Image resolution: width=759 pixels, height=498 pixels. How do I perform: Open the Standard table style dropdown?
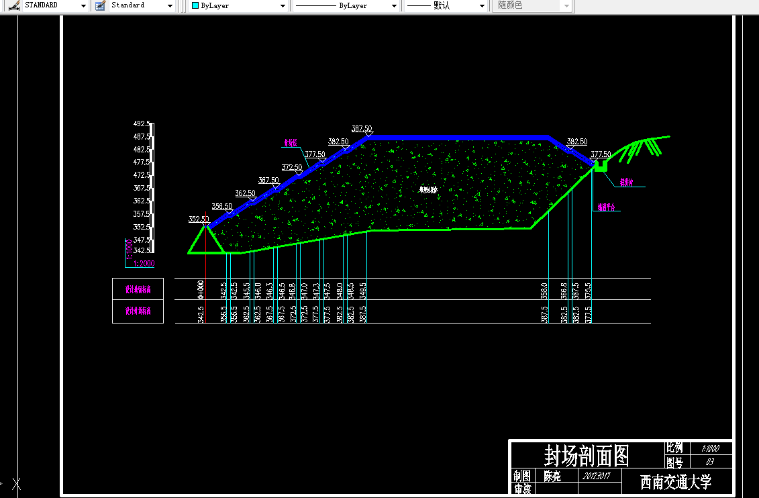[x=170, y=6]
